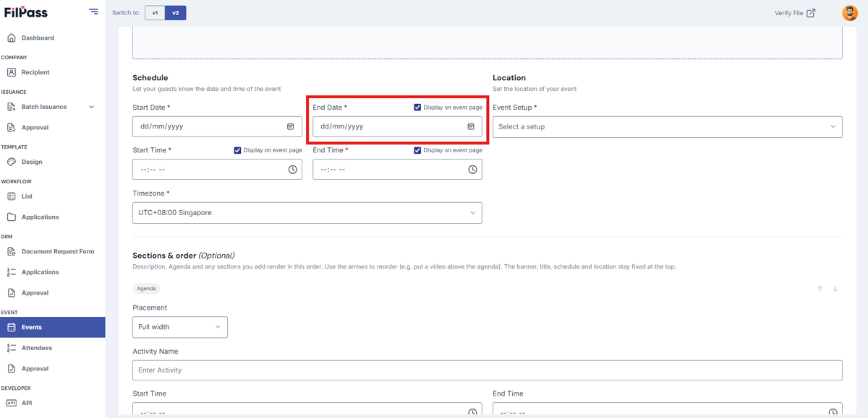868x418 pixels.
Task: Open Events in the sidebar
Action: tap(52, 327)
